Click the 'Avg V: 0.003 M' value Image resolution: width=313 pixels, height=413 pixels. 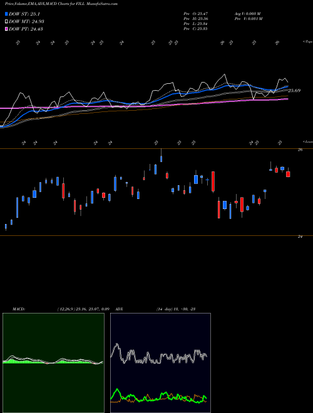pyautogui.click(x=247, y=14)
